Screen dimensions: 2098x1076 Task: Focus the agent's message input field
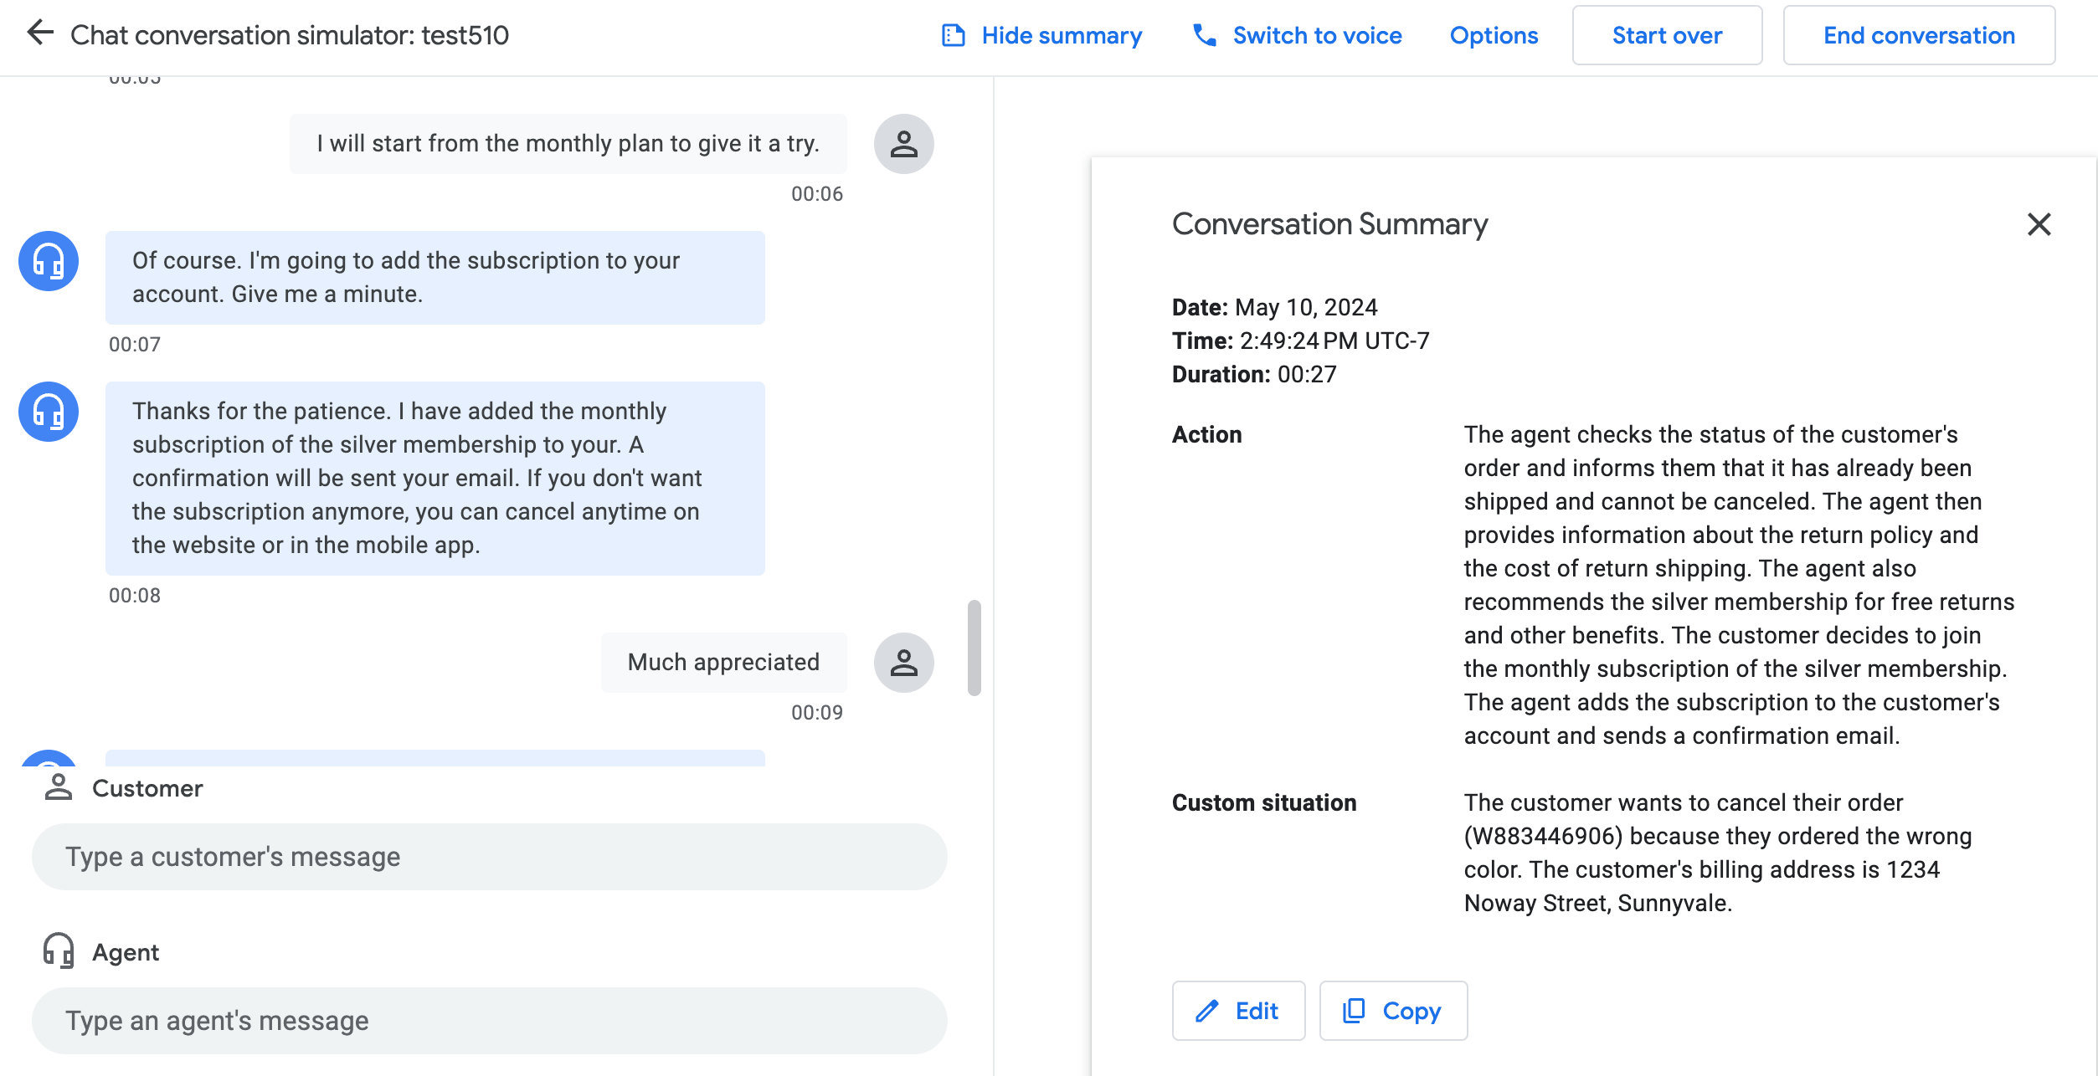[489, 1021]
